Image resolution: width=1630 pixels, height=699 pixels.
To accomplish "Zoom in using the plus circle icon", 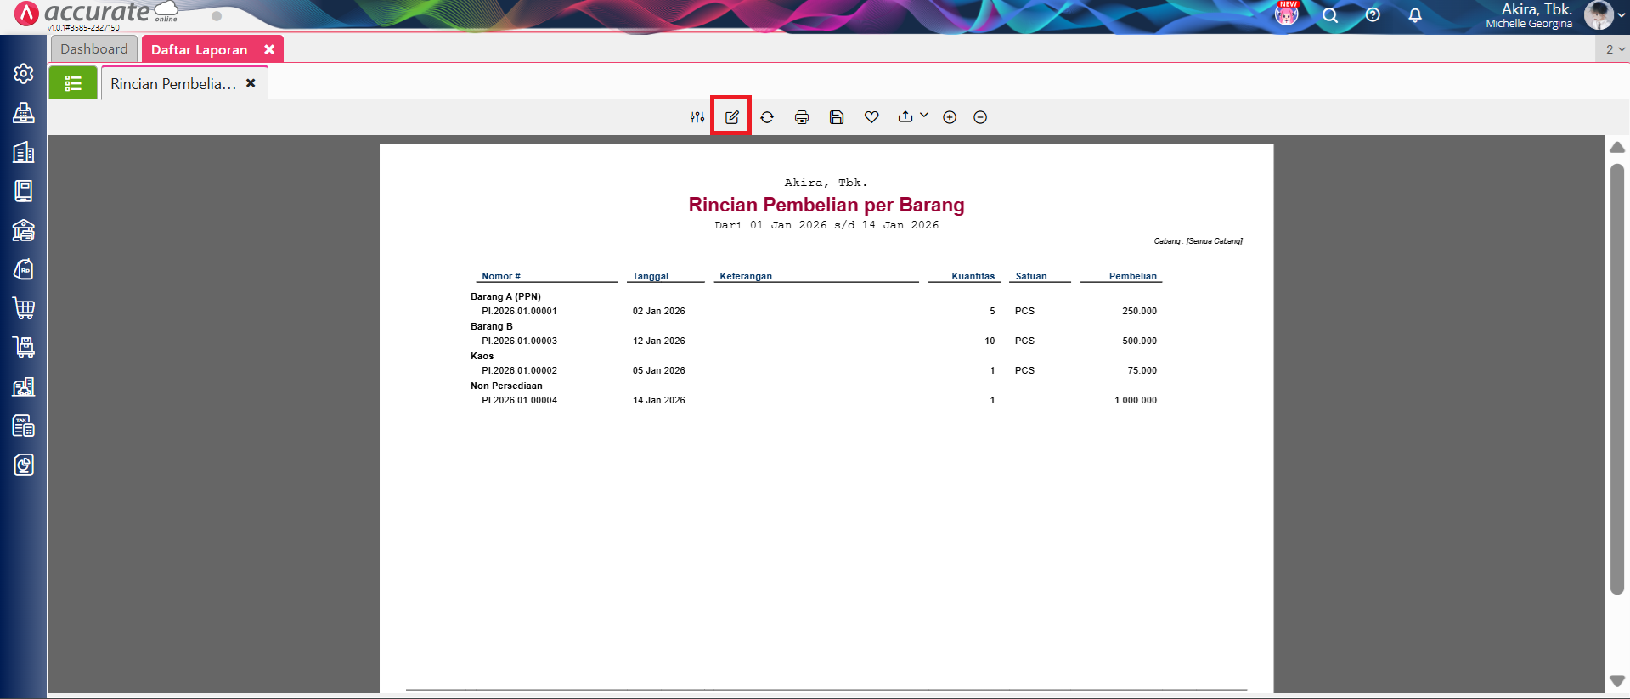I will pos(950,117).
